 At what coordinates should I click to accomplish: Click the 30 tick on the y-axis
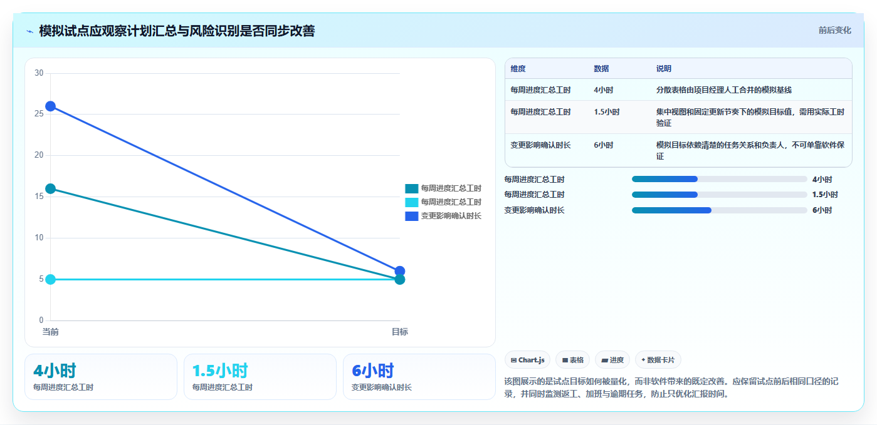point(38,73)
